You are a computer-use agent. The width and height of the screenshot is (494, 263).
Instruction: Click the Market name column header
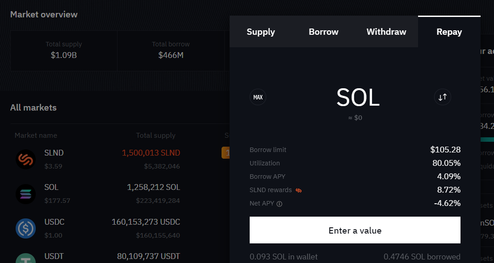(x=36, y=135)
